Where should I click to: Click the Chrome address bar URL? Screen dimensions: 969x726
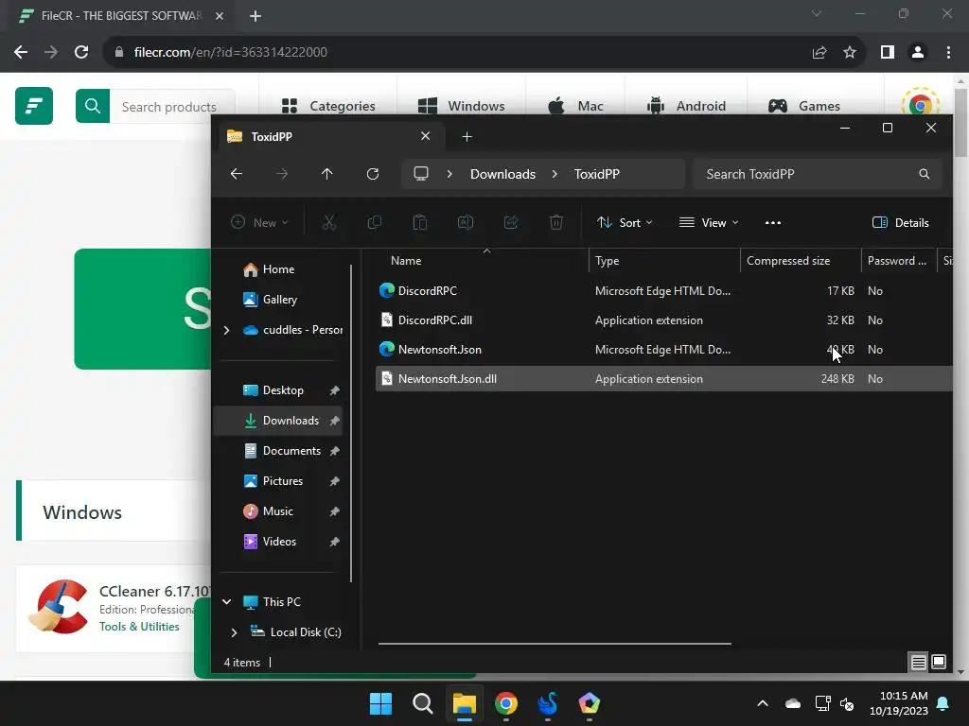point(231,53)
